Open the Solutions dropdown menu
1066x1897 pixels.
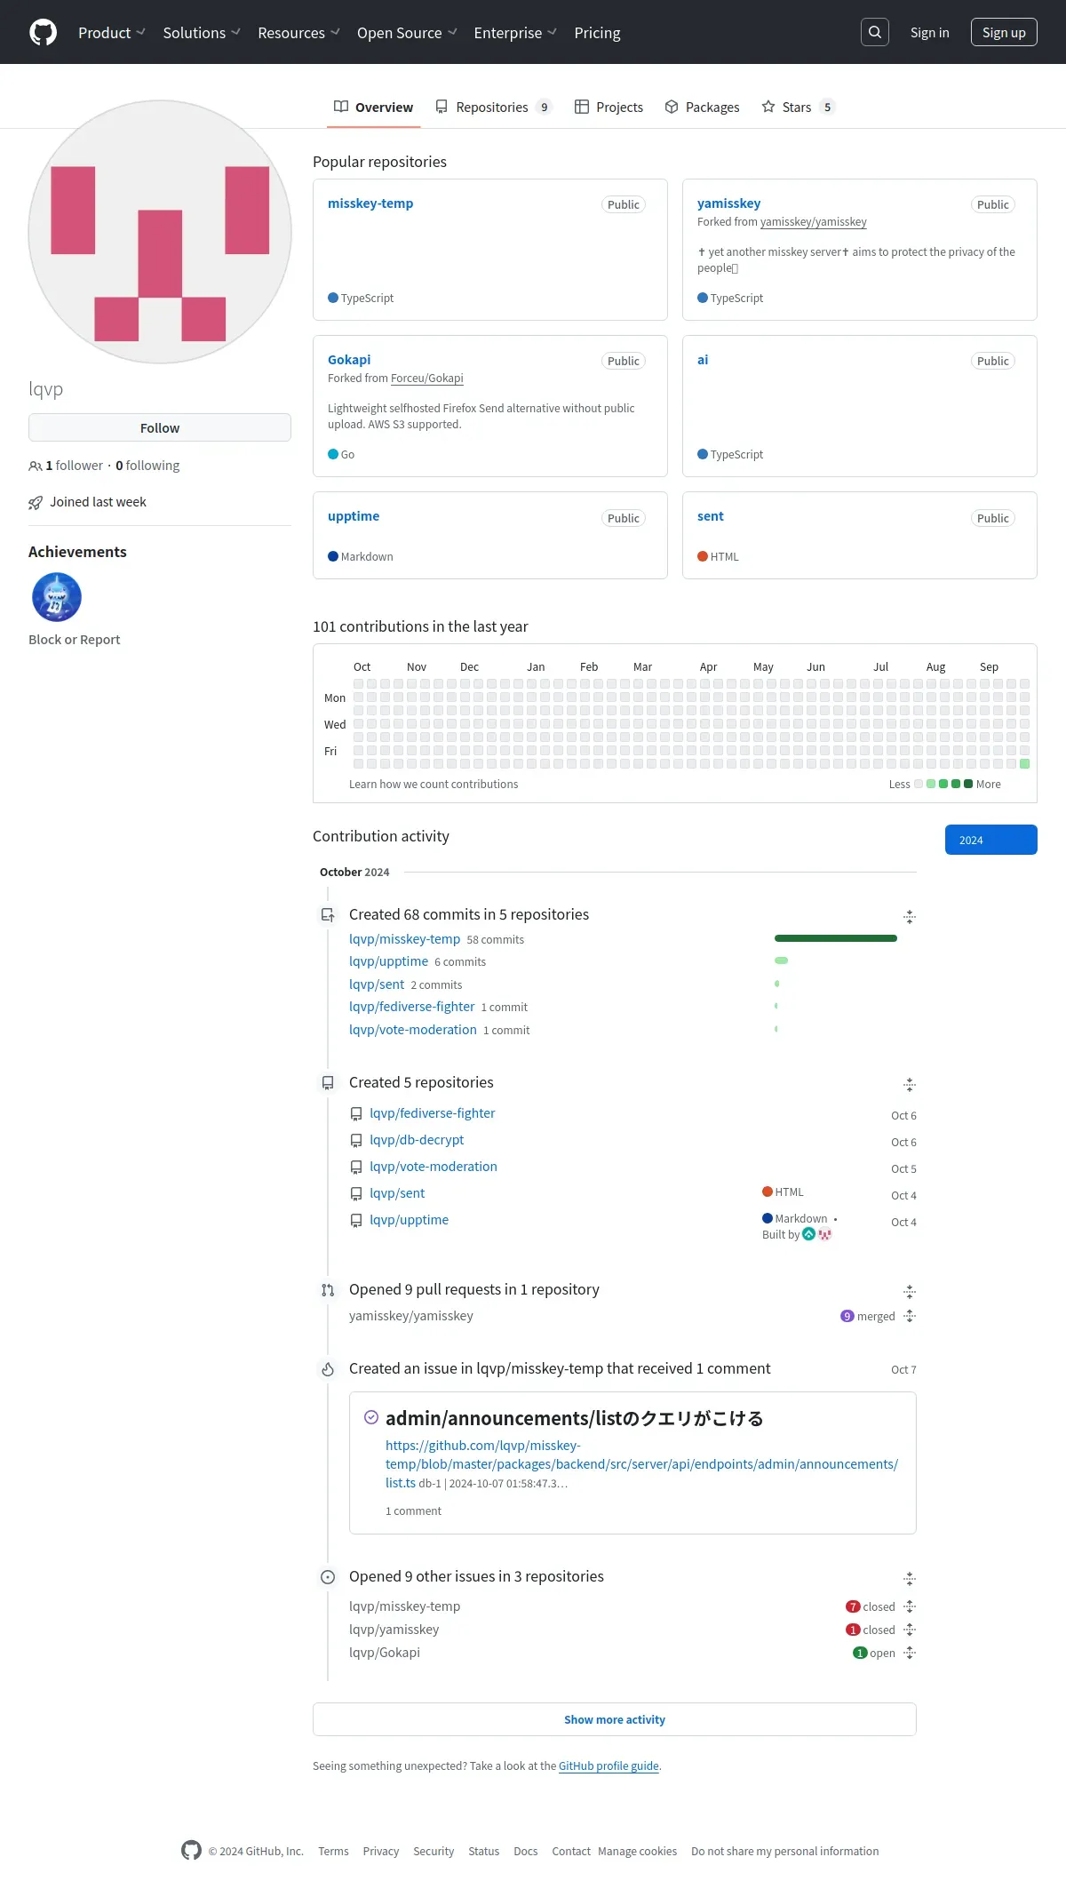[202, 32]
